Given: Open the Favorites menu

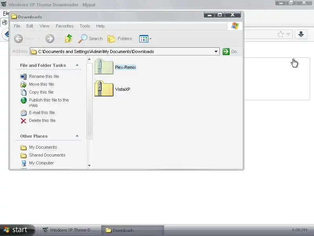Looking at the screenshot, I should click(64, 26).
